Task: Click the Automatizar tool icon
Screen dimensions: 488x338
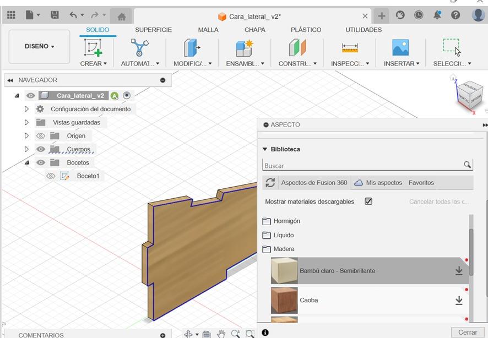Action: (139, 48)
